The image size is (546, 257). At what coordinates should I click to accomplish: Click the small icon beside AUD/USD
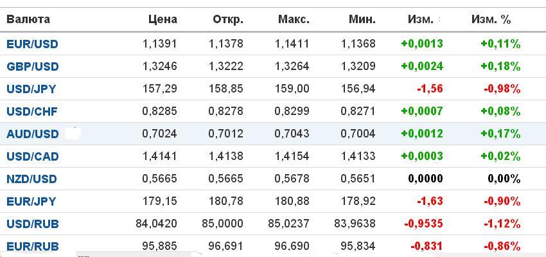tap(73, 134)
